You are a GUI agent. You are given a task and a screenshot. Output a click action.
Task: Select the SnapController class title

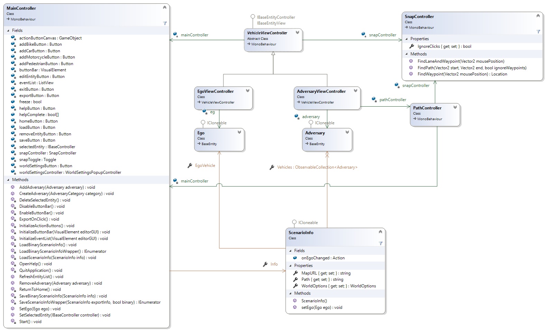(x=419, y=17)
